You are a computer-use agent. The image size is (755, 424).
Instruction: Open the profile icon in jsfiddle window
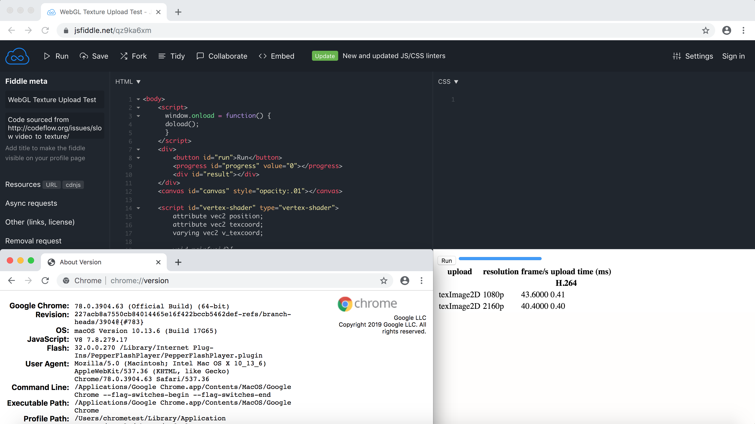727,30
